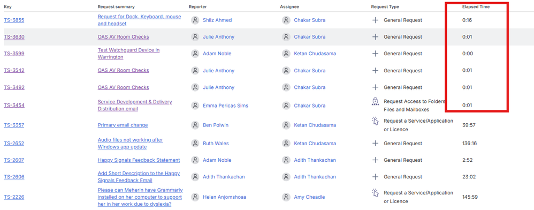Sort by the Request summary column header
Viewport: 534px width, 210px height.
pos(116,6)
